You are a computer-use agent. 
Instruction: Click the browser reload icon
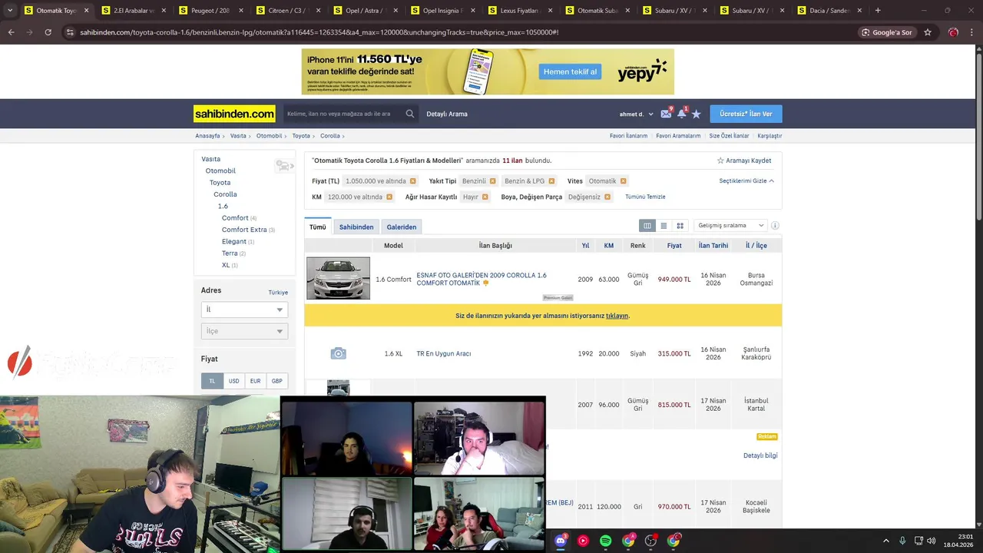point(48,32)
